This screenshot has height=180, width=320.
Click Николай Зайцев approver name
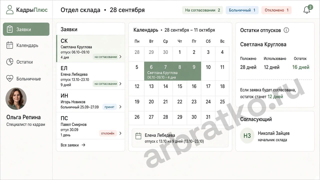tap(274, 133)
